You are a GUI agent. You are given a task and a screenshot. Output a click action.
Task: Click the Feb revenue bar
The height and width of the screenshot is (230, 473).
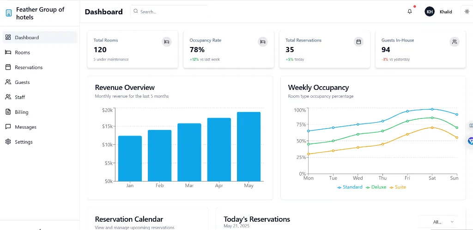[159, 156]
